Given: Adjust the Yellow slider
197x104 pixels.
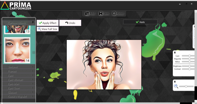Looking at the screenshot, I should [x=188, y=62].
